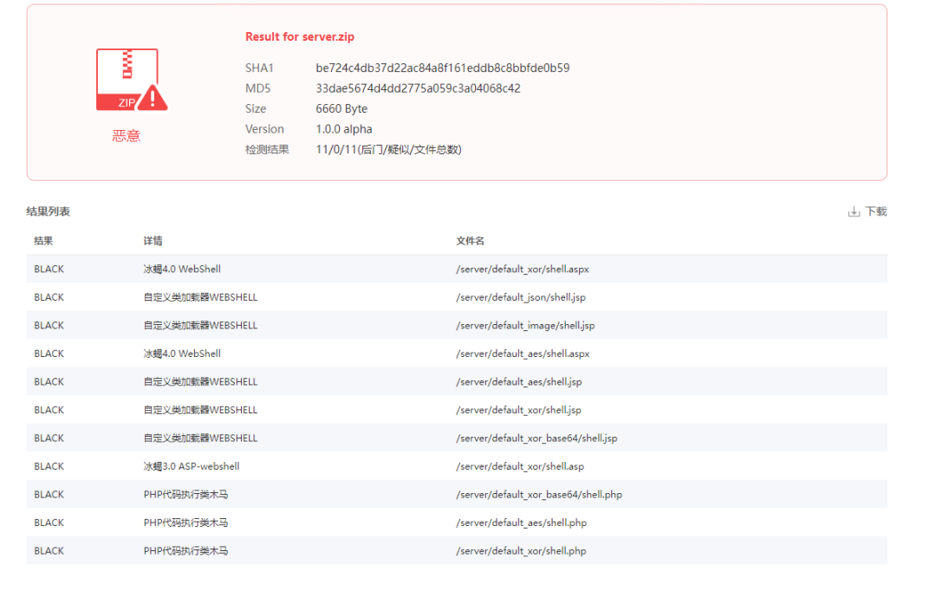Click PHP代码执行类木马 detail for default_aes/shell.php

point(185,523)
